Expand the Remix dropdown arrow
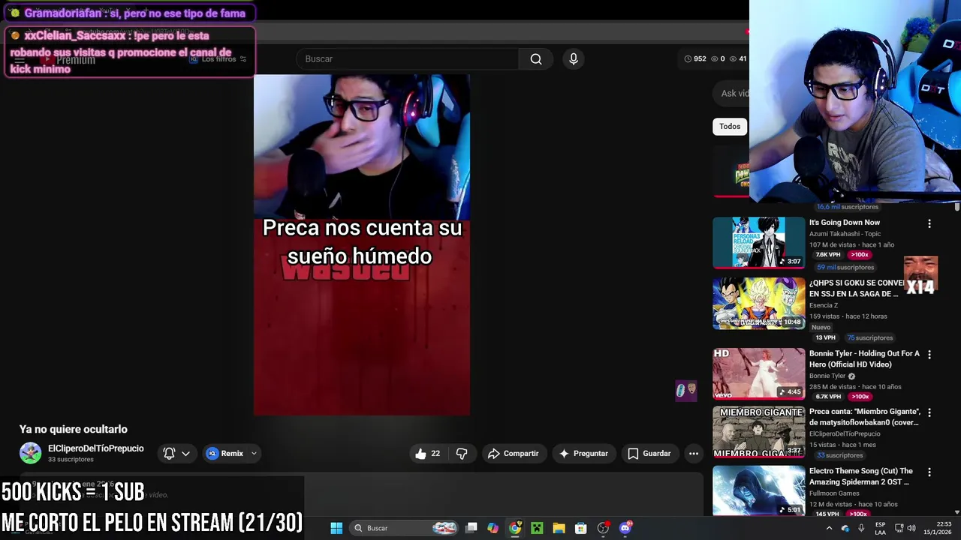Viewport: 961px width, 540px height. (x=254, y=453)
